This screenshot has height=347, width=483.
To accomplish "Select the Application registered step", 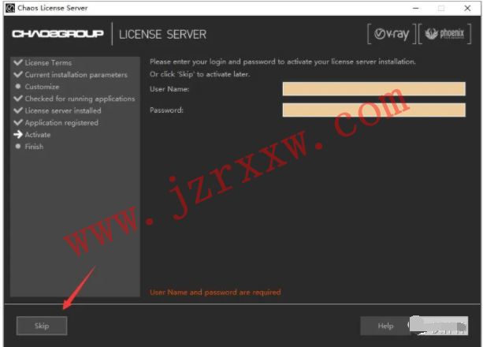I will pos(61,123).
